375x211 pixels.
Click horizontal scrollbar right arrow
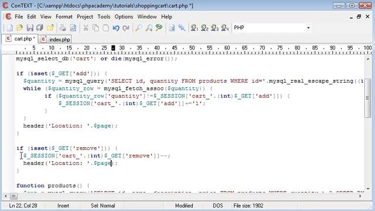[x=360, y=196]
